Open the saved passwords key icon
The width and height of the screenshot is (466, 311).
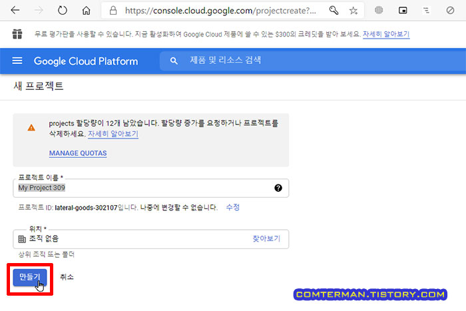(334, 11)
